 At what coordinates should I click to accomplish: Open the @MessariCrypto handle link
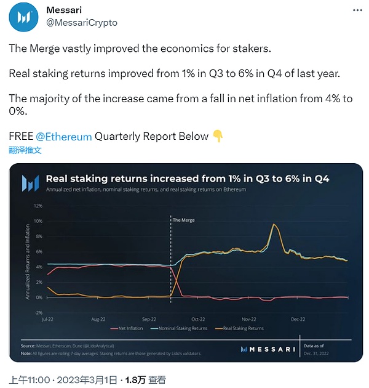(82, 23)
